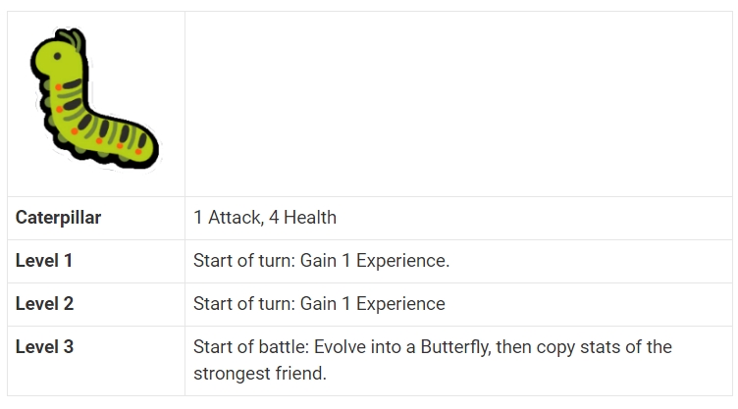Click the caterpillar's black eye
Viewport: 738px width, 409px height.
(x=58, y=56)
